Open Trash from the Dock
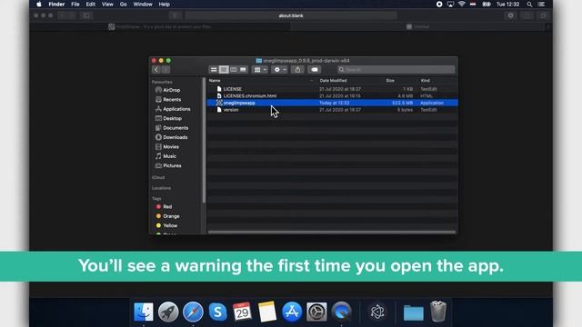 [x=438, y=311]
